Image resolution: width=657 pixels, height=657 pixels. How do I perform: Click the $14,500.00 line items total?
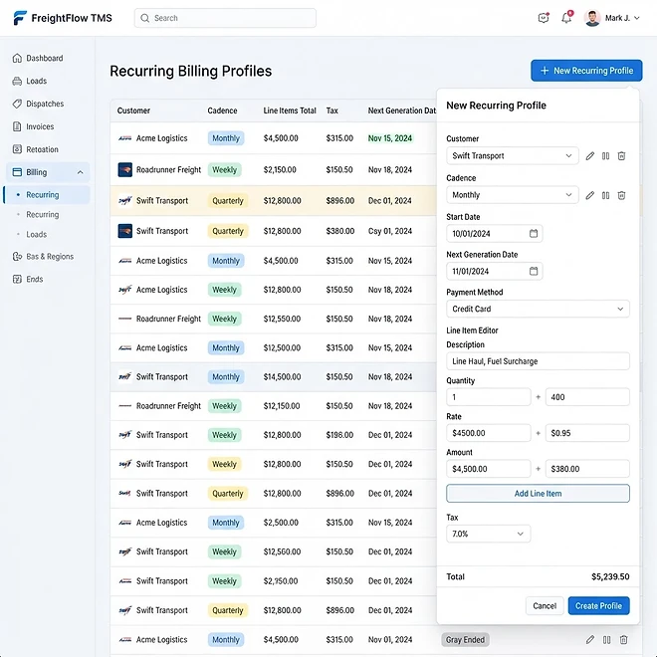(x=282, y=376)
